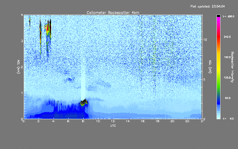The image size is (238, 149).
Task: Select the '16:' UTC tick label
Action: coord(143,121)
